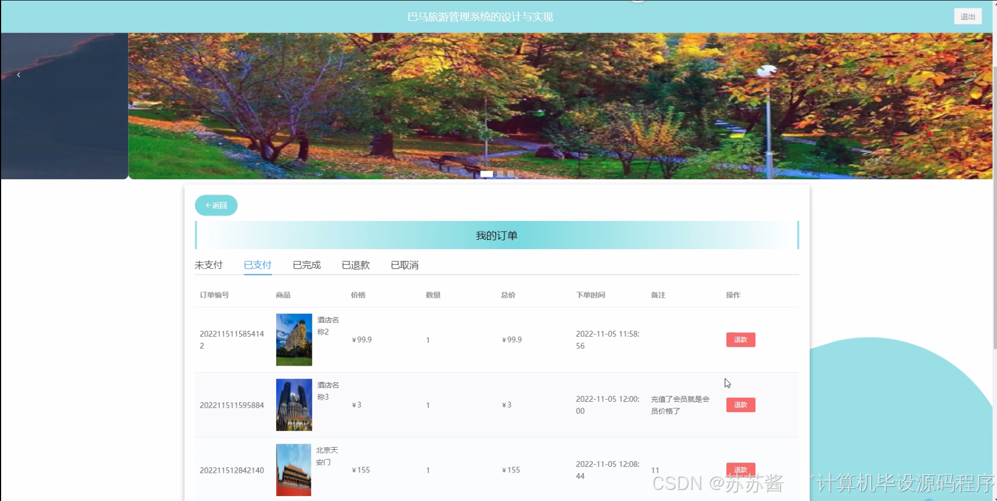997x501 pixels.
Task: Switch to the 已取消 tab
Action: (x=405, y=265)
